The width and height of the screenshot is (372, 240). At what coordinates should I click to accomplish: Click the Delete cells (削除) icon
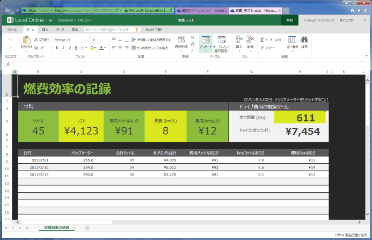(x=251, y=40)
